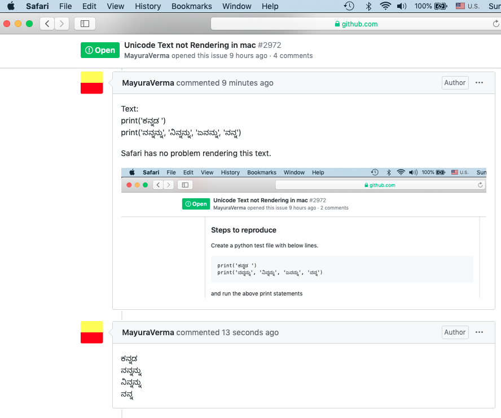This screenshot has width=501, height=418.
Task: Open the Safari application menu
Action: coord(37,6)
